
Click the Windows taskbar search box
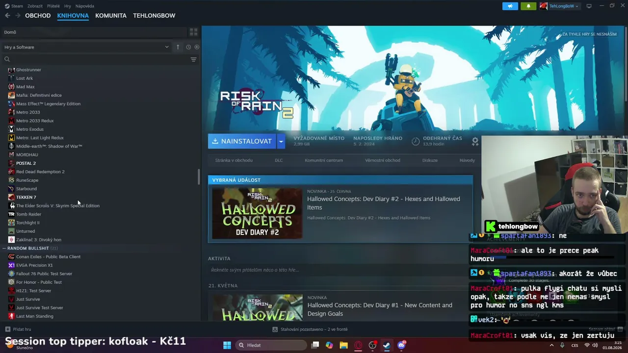[x=271, y=345]
